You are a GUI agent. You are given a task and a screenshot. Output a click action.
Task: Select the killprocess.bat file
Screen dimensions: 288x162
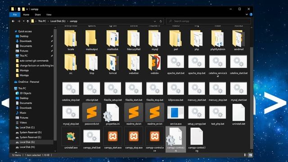click(175, 91)
